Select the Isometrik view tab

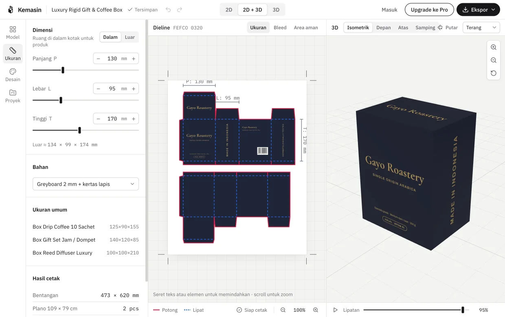pos(358,28)
